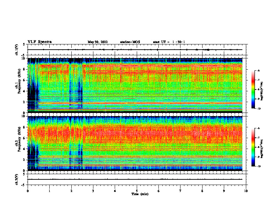Screen dimensions: 277x214
Task: Click tick label "9" on Time axis
Action: [224, 191]
